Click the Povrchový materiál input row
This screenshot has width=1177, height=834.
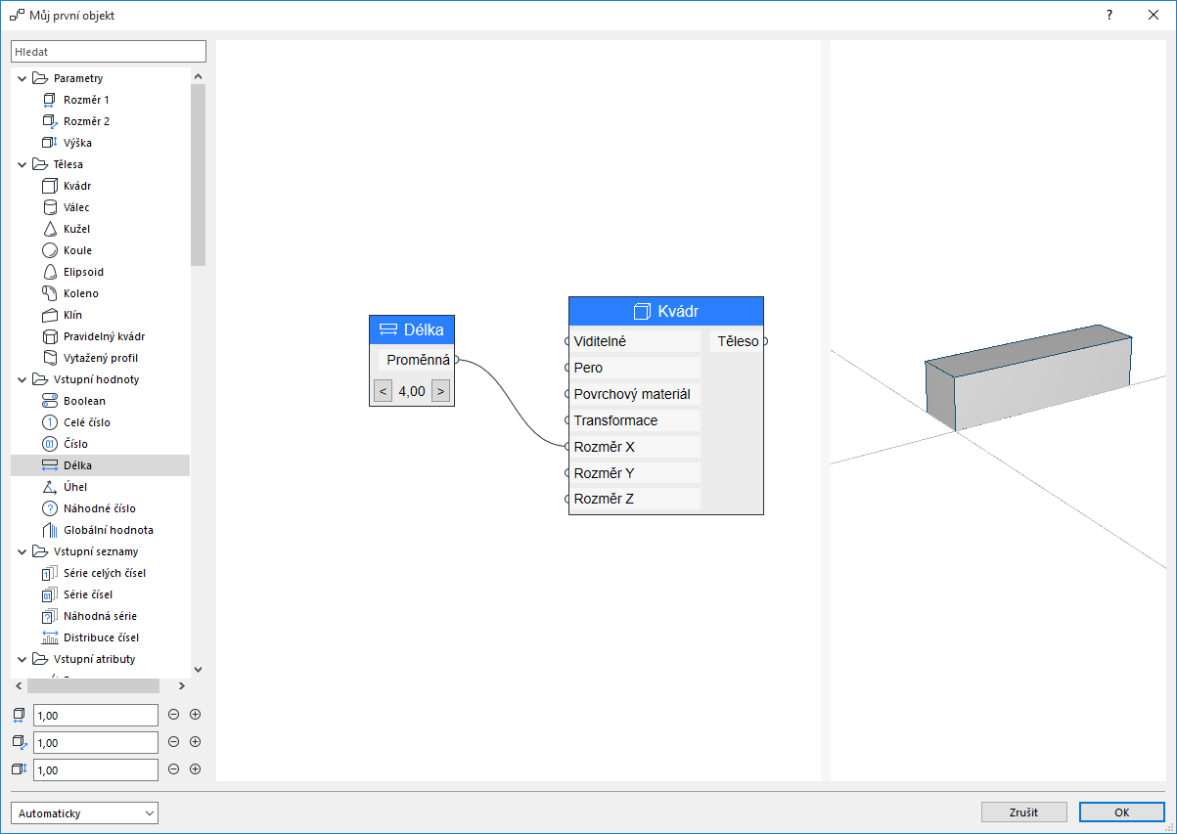click(x=635, y=394)
